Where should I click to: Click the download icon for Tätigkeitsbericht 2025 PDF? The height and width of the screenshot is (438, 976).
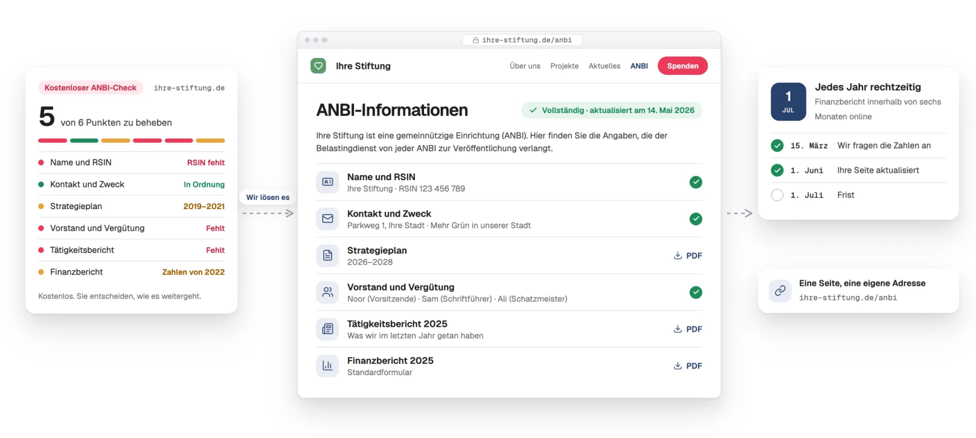coord(678,329)
